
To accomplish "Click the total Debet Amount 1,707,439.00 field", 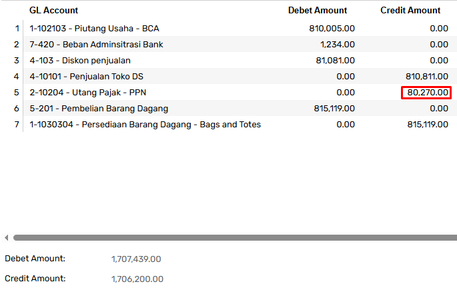I will pyautogui.click(x=136, y=259).
